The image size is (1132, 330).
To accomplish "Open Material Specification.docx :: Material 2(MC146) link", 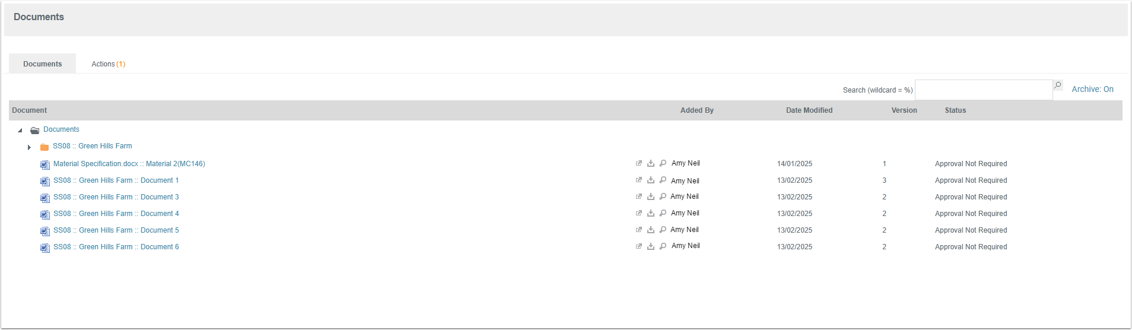I will click(x=129, y=164).
